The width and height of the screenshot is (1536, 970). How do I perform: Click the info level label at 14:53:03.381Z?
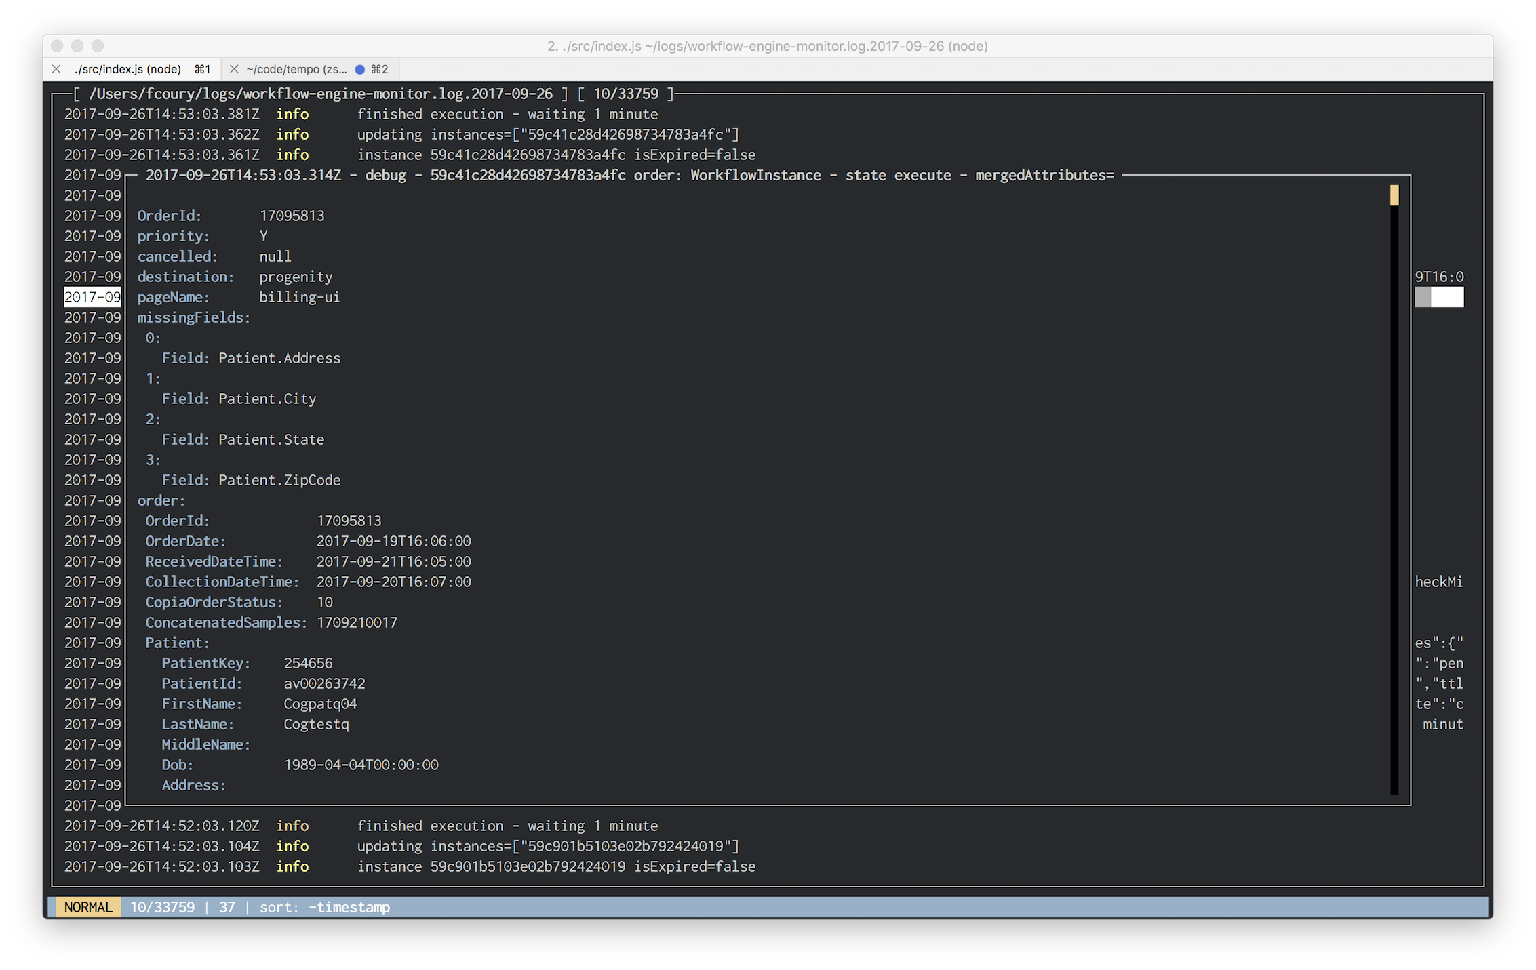[292, 114]
